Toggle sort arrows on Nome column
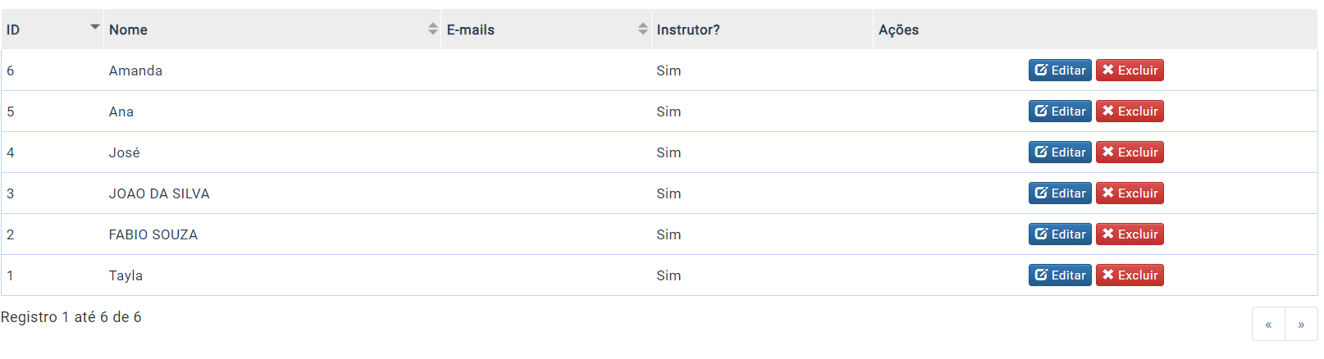1324x359 pixels. pyautogui.click(x=433, y=30)
